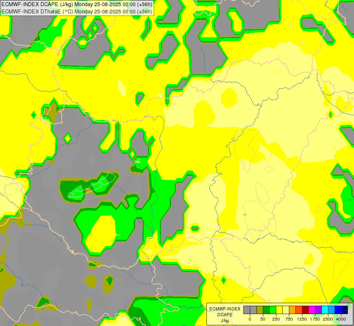This screenshot has width=354, height=326.
Task: Click the 2500 value under the color bar
Action: point(328,319)
